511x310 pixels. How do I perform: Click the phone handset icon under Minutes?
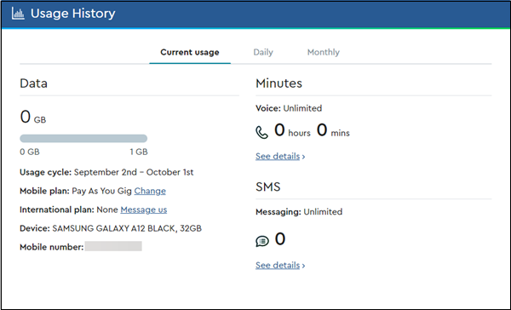(x=261, y=132)
